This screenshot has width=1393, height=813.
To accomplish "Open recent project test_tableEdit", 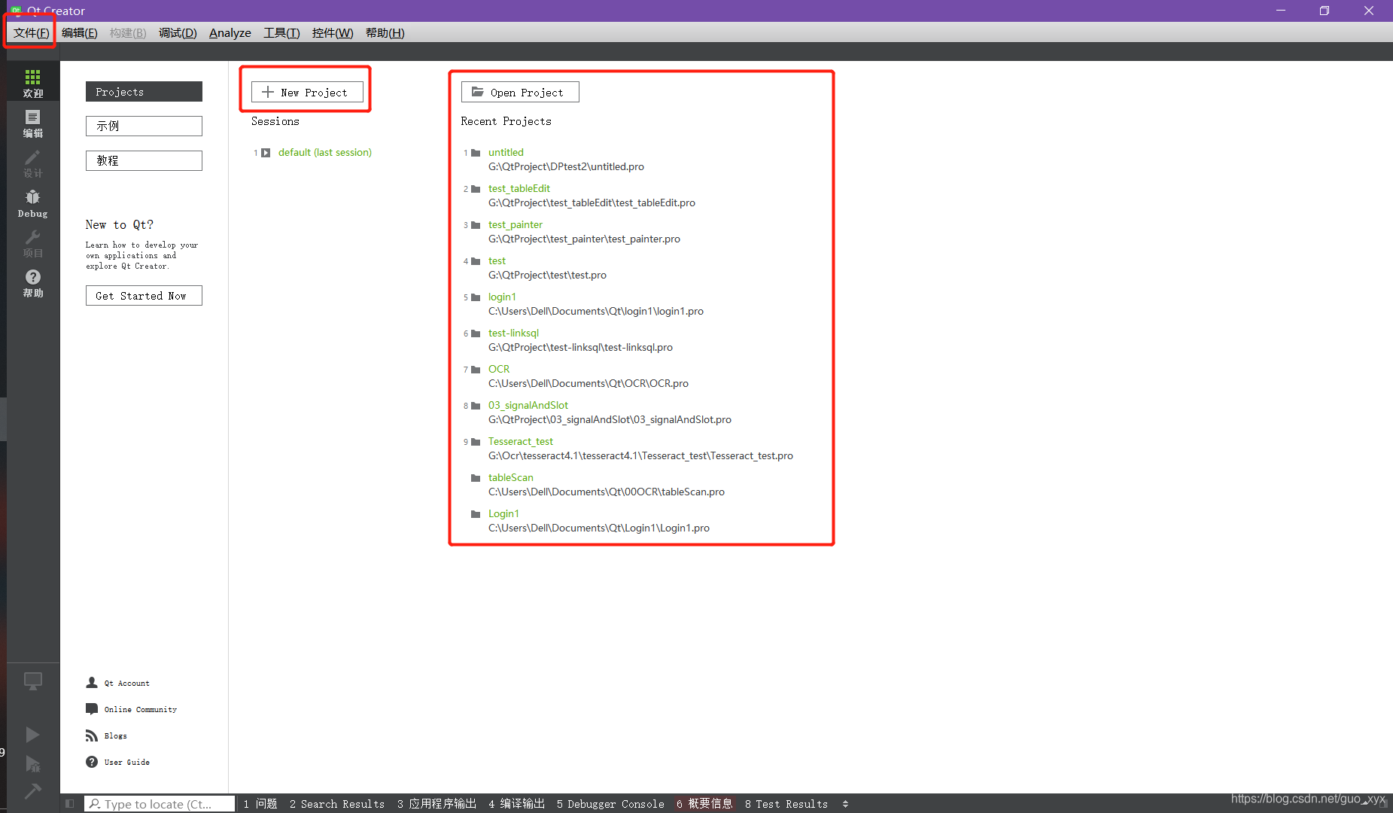I will coord(519,188).
